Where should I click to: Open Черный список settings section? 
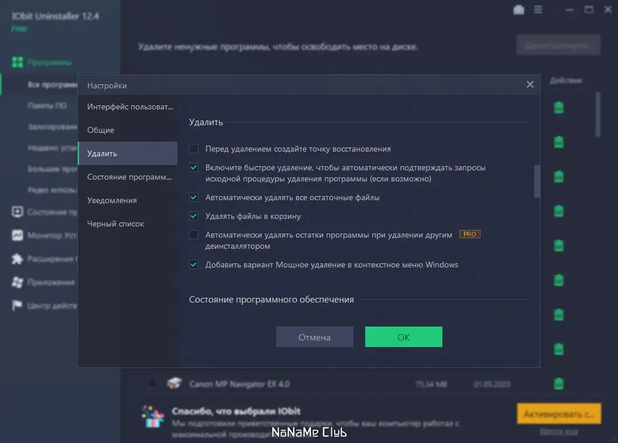pyautogui.click(x=128, y=224)
